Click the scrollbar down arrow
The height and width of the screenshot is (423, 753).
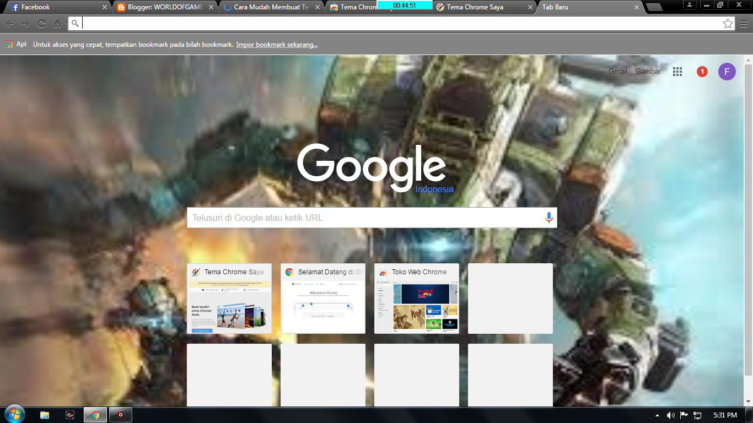pyautogui.click(x=748, y=402)
